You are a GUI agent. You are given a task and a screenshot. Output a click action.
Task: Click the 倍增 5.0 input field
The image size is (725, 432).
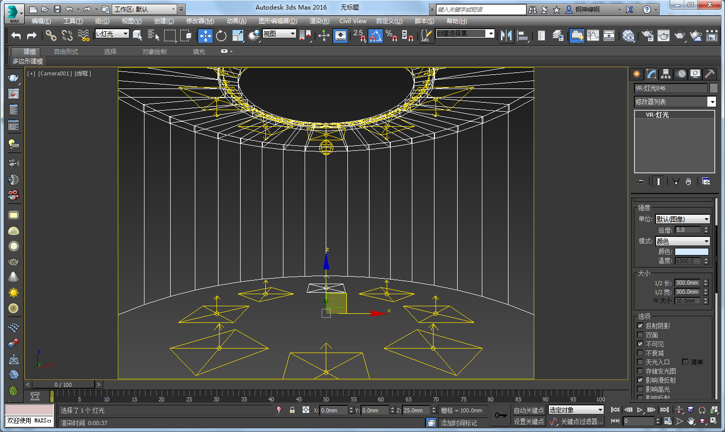688,230
